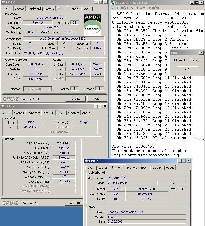The height and width of the screenshot is (226, 205).
Task: Click the Core Speed value 2800.3 MHz
Action: pyautogui.click(x=36, y=64)
